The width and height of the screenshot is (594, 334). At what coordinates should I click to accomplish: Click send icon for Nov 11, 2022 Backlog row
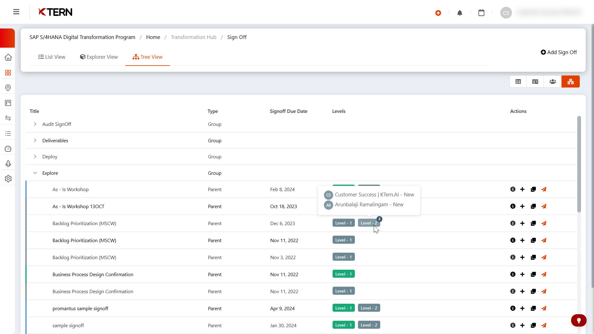pyautogui.click(x=544, y=240)
